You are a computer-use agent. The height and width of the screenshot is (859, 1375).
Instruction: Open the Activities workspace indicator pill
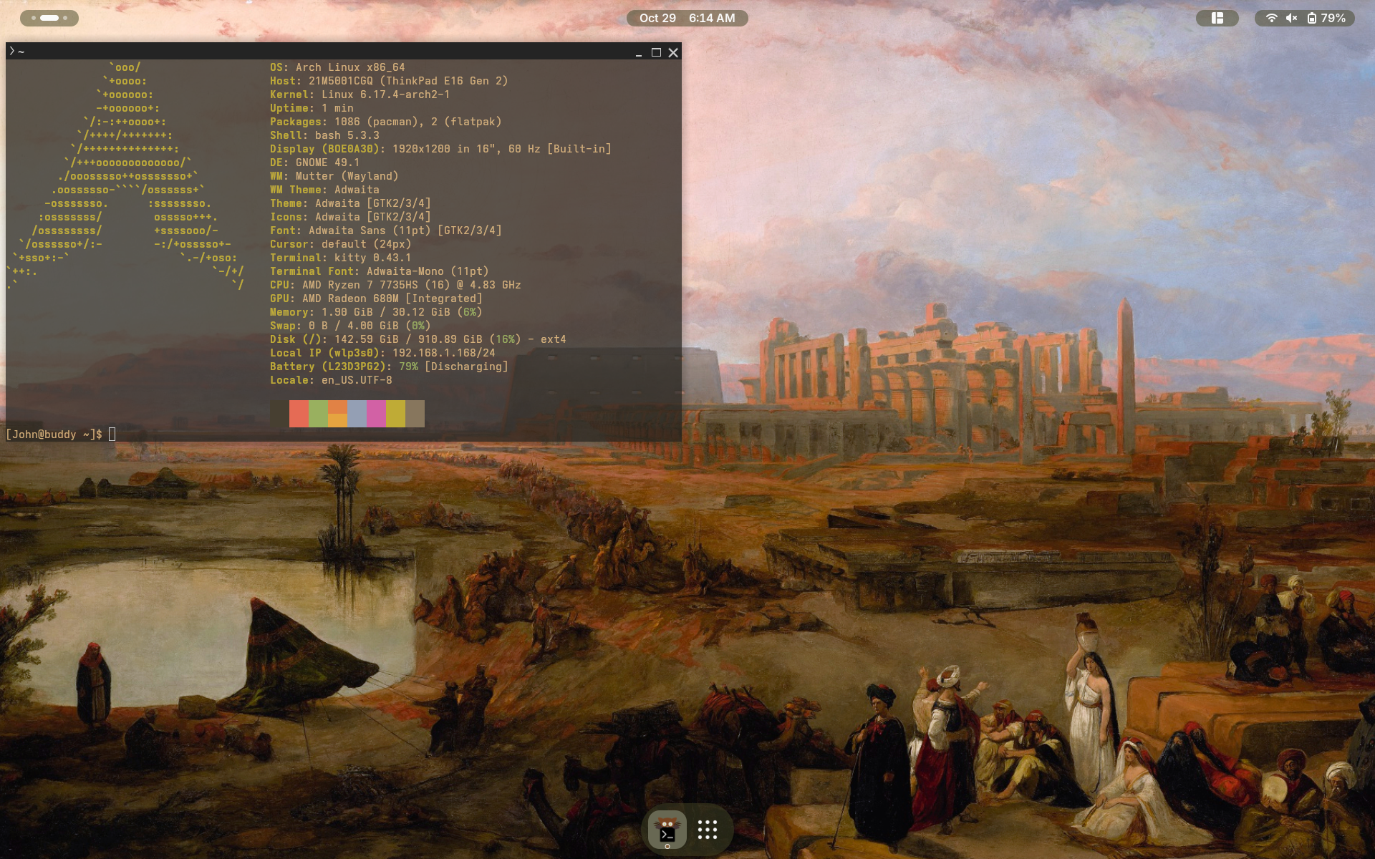point(49,18)
